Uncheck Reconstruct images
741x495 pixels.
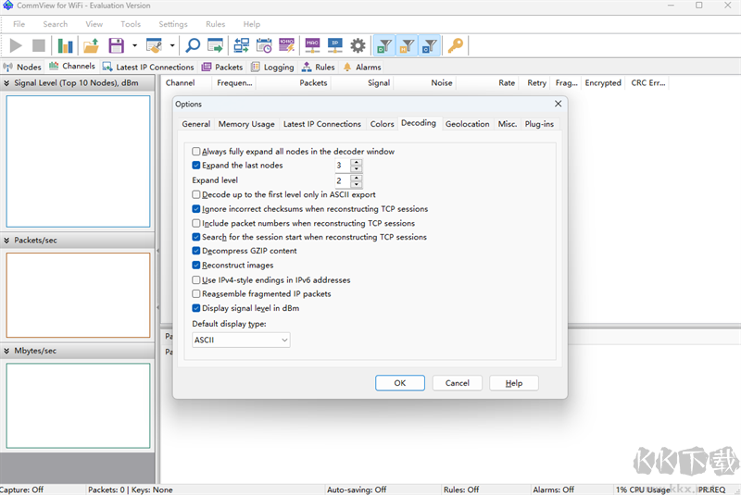point(196,266)
